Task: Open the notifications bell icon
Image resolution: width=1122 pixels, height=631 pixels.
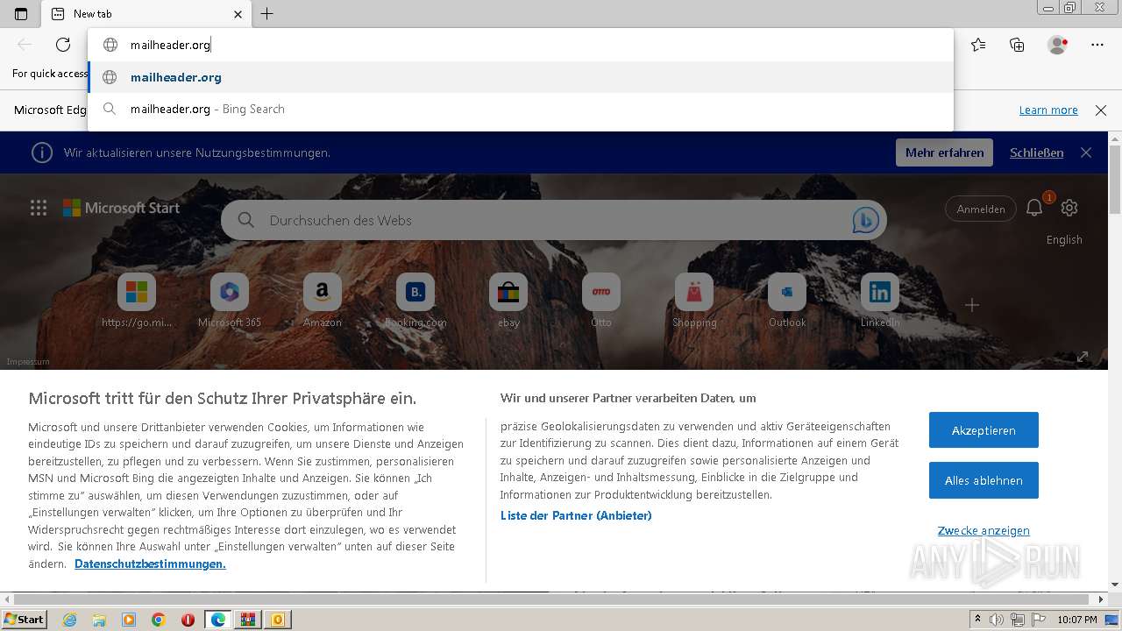Action: [1035, 208]
